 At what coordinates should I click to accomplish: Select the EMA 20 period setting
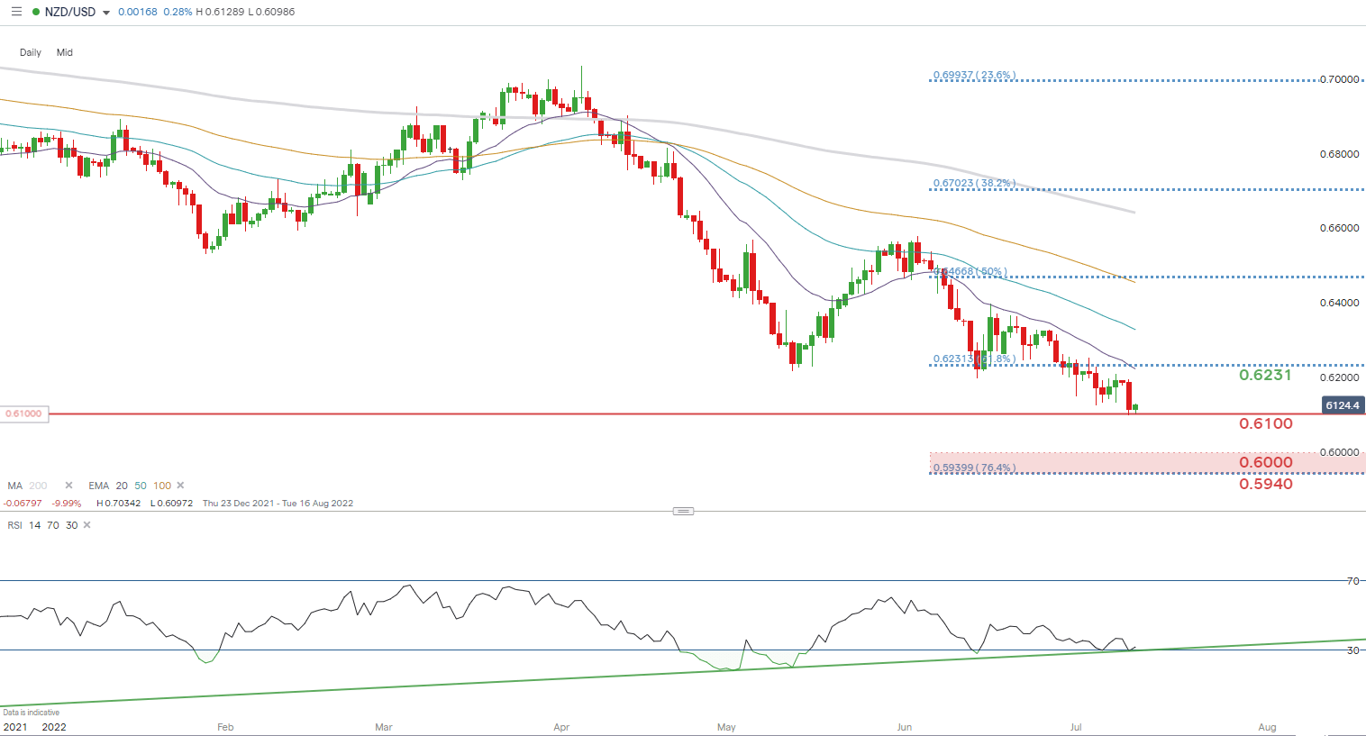(122, 486)
